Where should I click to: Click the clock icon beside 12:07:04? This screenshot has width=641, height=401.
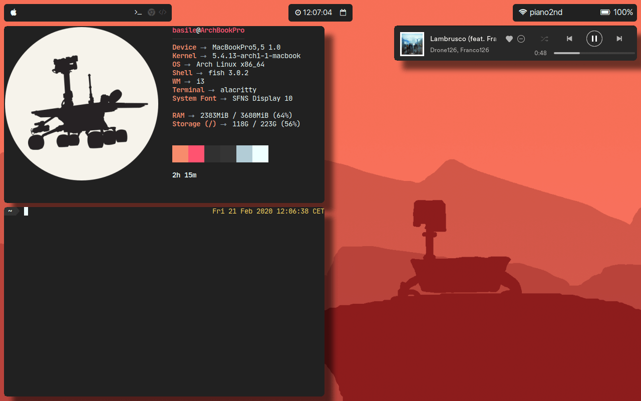(298, 13)
